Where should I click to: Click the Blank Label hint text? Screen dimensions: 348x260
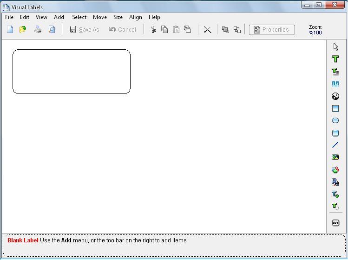97,240
